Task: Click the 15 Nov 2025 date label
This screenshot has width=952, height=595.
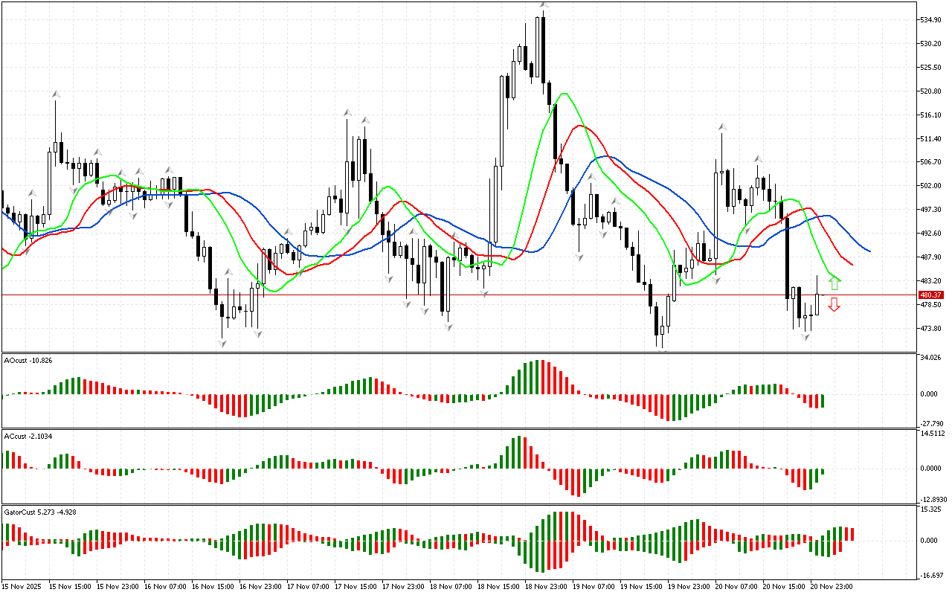Action: 24,586
